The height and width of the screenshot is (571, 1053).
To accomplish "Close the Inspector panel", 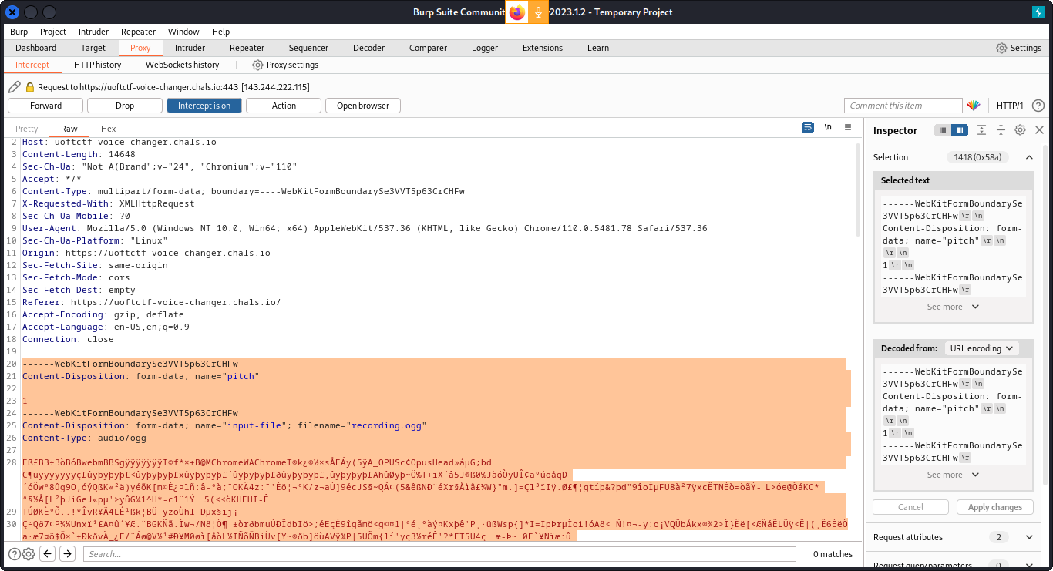I will pos(1039,130).
